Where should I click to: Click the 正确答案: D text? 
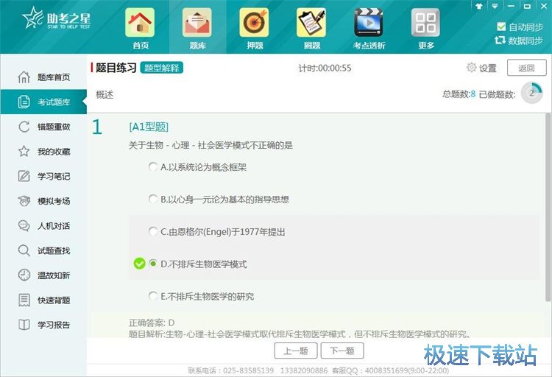tap(152, 323)
